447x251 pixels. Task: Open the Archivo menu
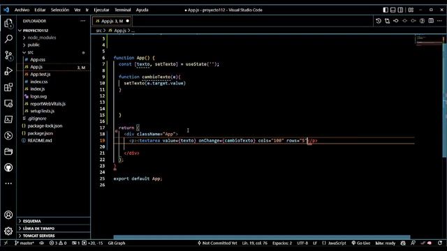click(22, 10)
